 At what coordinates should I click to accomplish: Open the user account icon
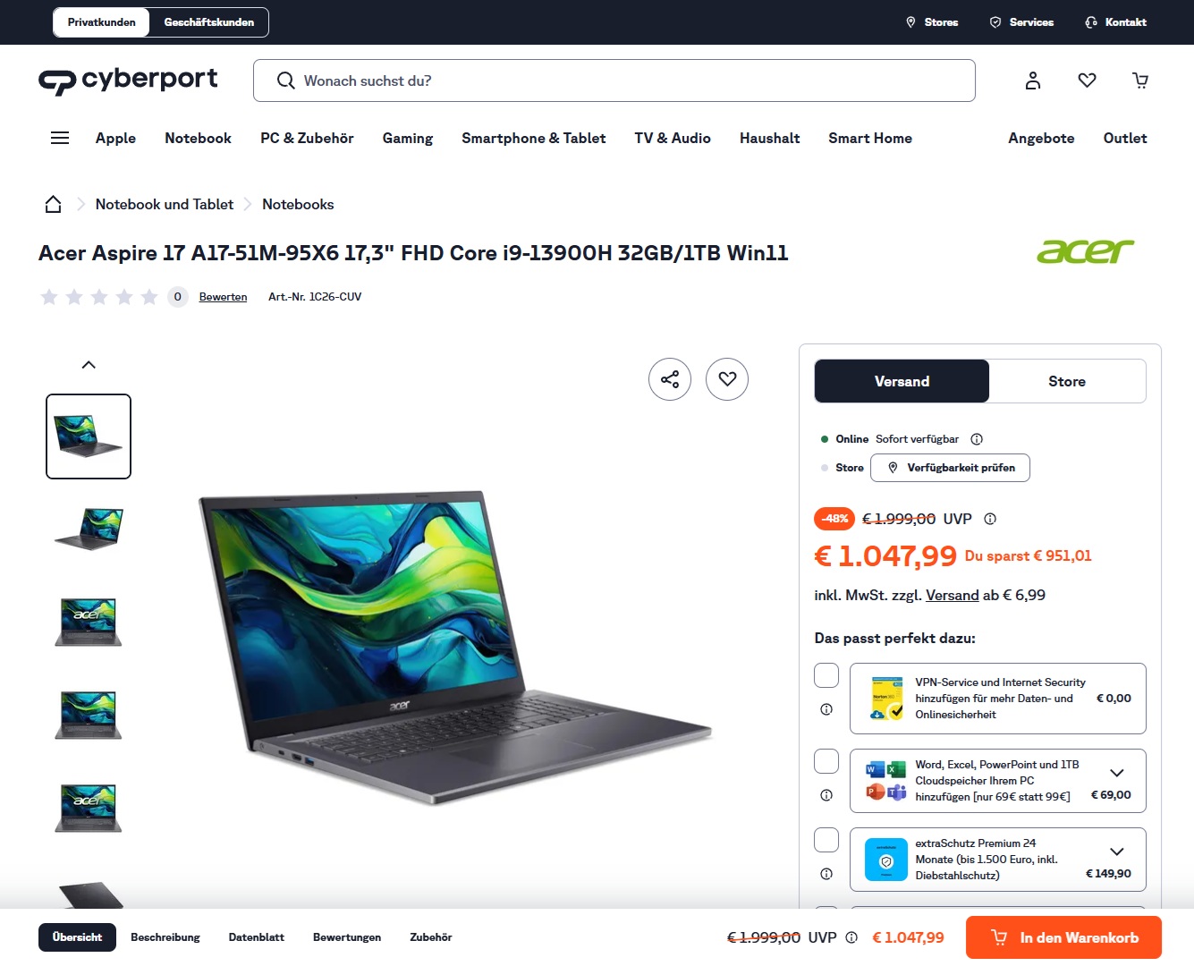1033,80
